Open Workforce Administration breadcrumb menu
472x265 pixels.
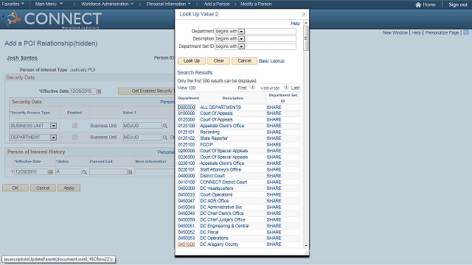107,4
